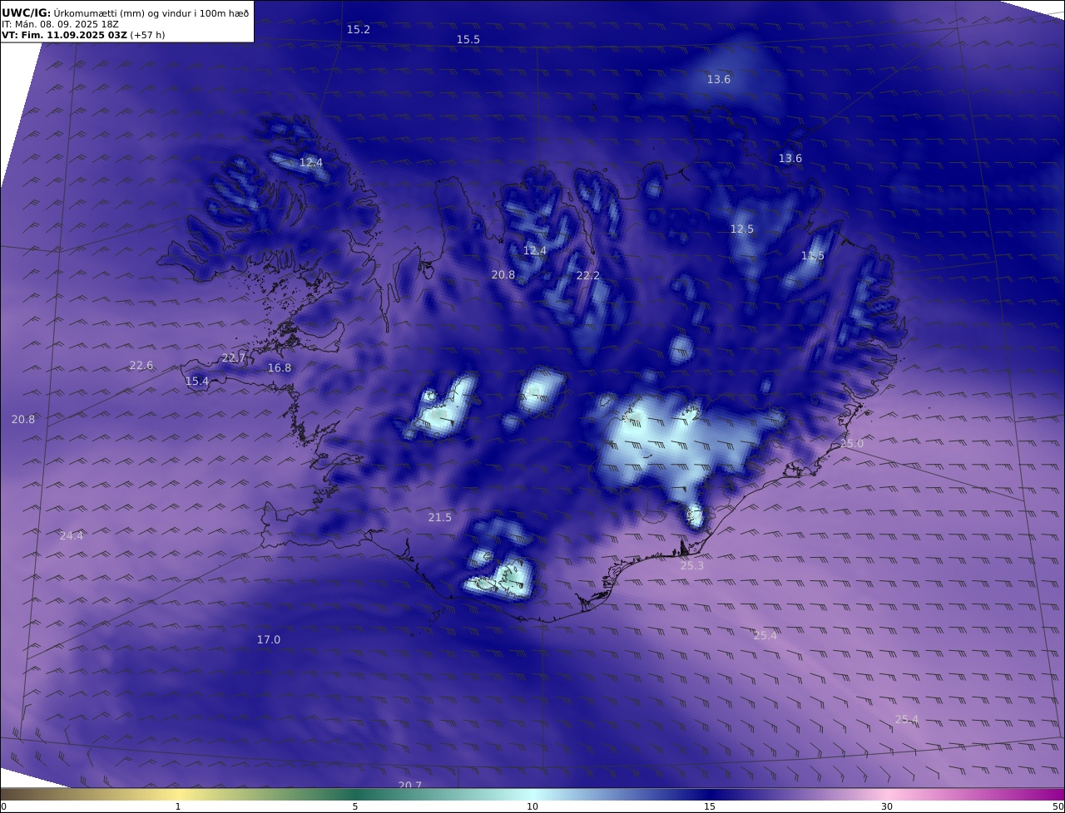Click the valid time line "VT: Fim. 11.09.2025 03Z"
Image resolution: width=1065 pixels, height=813 pixels.
[x=64, y=36]
